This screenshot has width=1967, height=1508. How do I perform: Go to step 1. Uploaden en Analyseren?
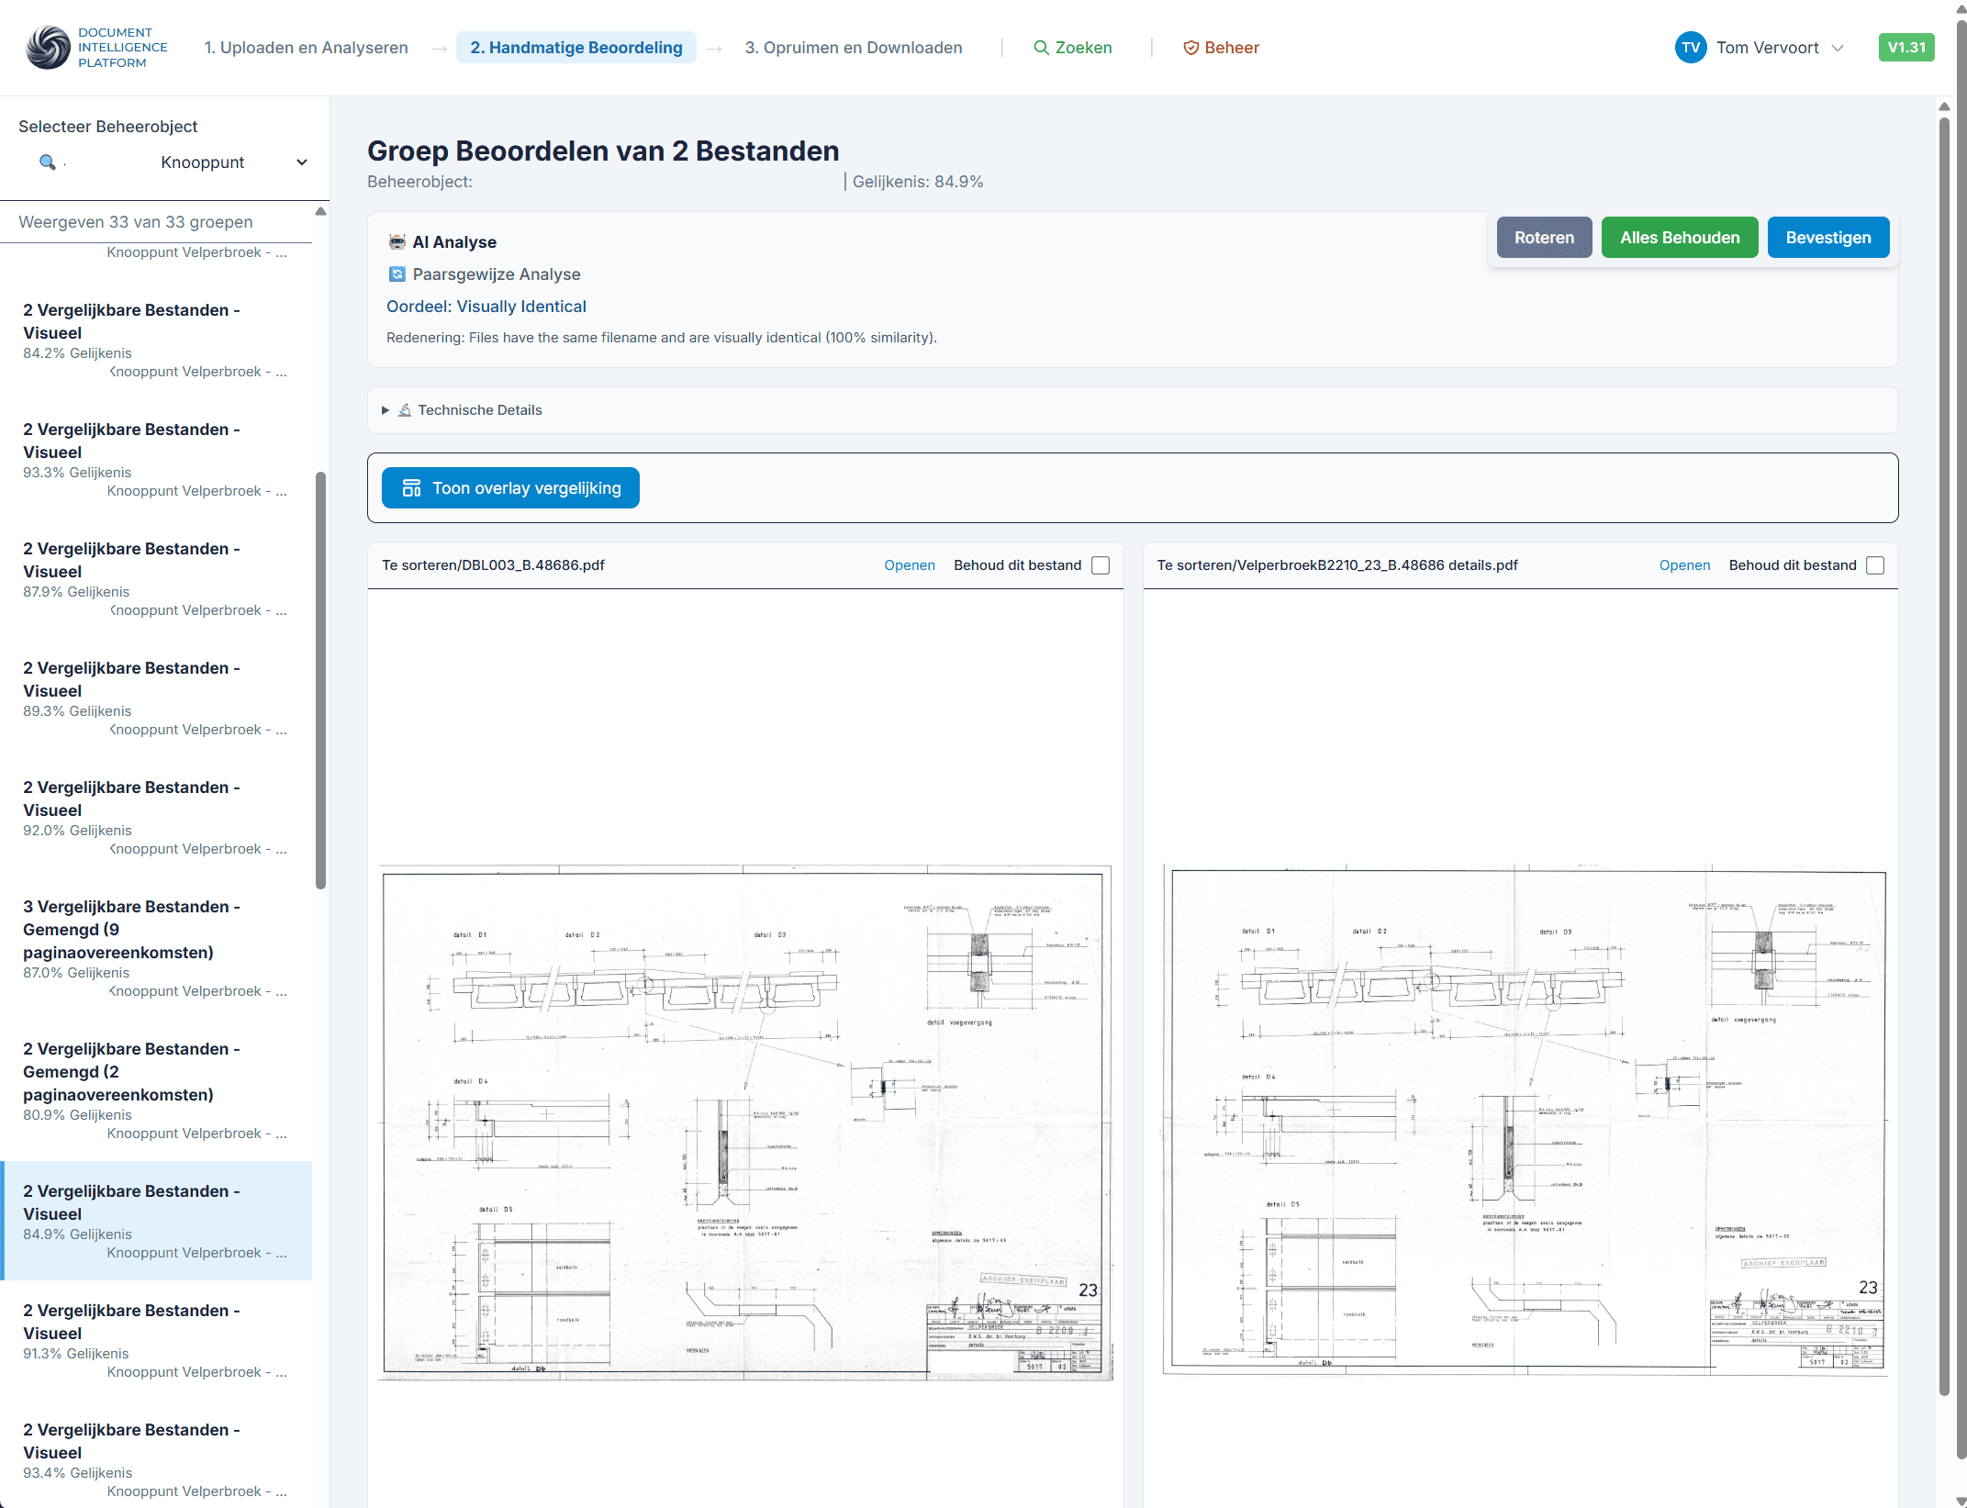pyautogui.click(x=306, y=48)
